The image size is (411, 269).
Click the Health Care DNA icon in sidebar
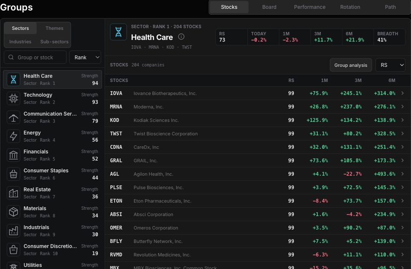pos(13,79)
